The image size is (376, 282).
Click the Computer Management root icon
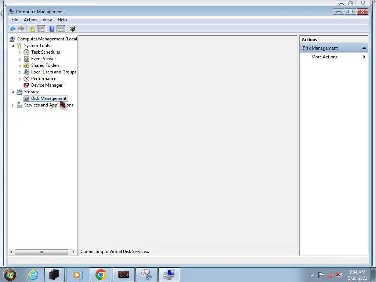(x=12, y=39)
